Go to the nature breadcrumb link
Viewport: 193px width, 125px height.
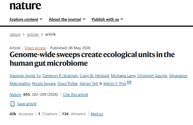pos(15,34)
